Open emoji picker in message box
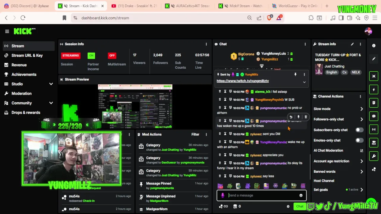Viewport: 381px width, 214px height. pyautogui.click(x=301, y=196)
